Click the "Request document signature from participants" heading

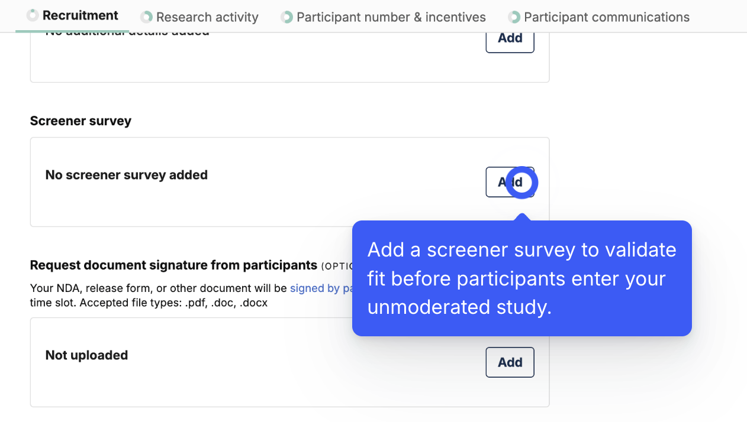[173, 265]
